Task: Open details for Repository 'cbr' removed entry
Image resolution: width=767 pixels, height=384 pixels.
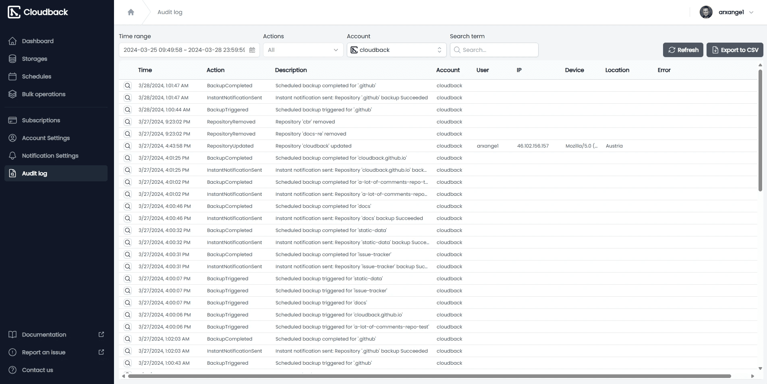Action: click(128, 122)
